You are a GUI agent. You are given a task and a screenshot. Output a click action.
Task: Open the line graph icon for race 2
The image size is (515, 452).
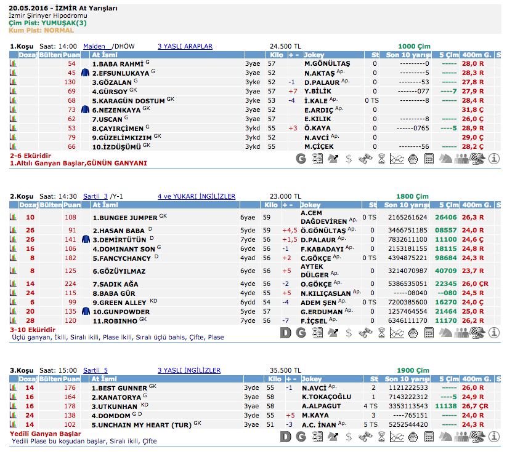click(x=397, y=333)
